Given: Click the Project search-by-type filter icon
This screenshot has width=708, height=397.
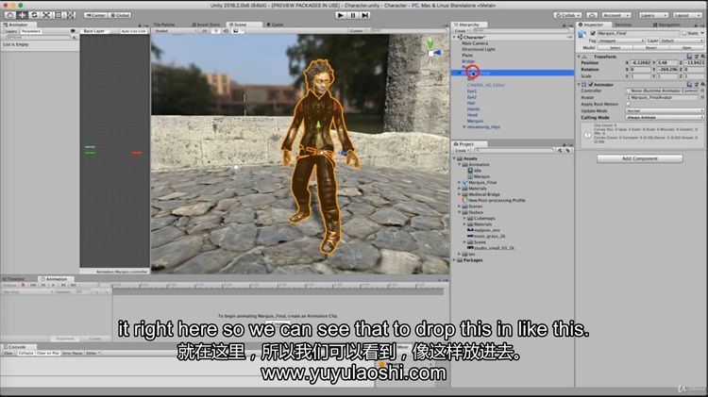Looking at the screenshot, I should click(560, 150).
